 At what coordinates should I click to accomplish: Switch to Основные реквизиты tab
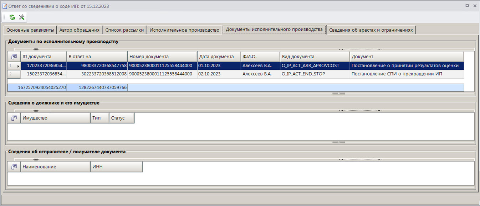[30, 30]
